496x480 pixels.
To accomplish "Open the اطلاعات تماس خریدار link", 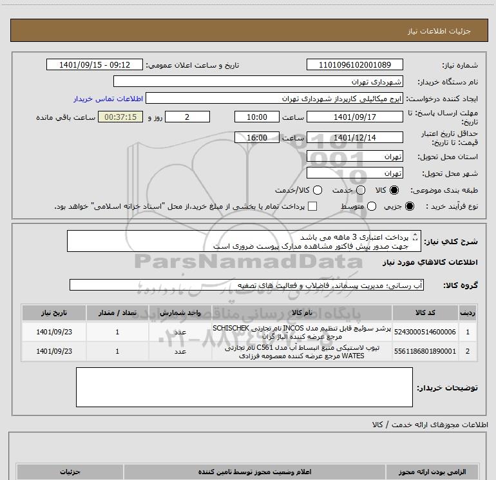I will [108, 99].
